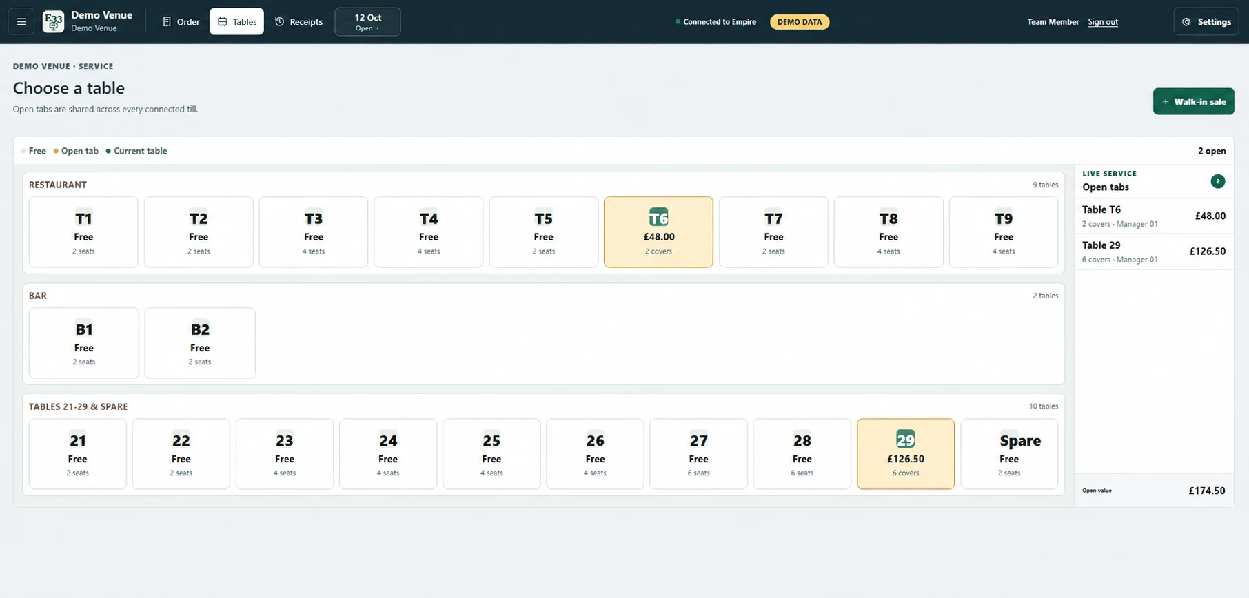Viewport: 1249px width, 598px height.
Task: Click the 'Open tab' legend label
Action: 80,151
